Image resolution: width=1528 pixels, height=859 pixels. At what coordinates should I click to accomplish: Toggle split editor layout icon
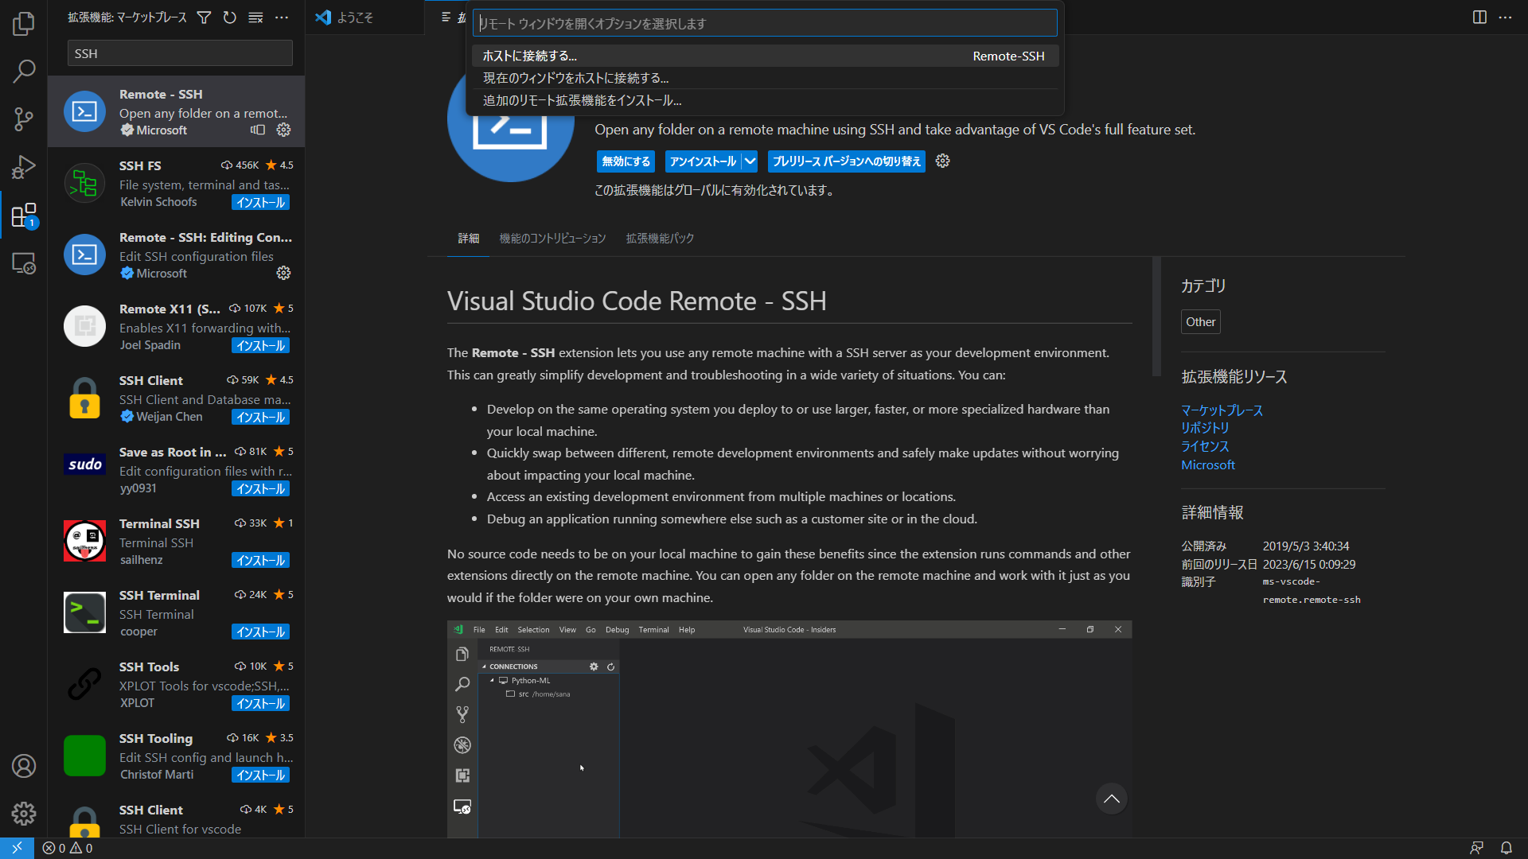pyautogui.click(x=1479, y=17)
